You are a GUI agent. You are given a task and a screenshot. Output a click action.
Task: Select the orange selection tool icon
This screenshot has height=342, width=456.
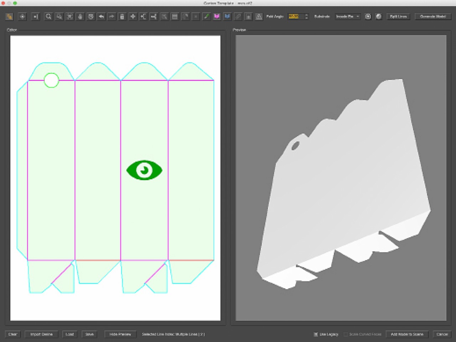coord(9,16)
